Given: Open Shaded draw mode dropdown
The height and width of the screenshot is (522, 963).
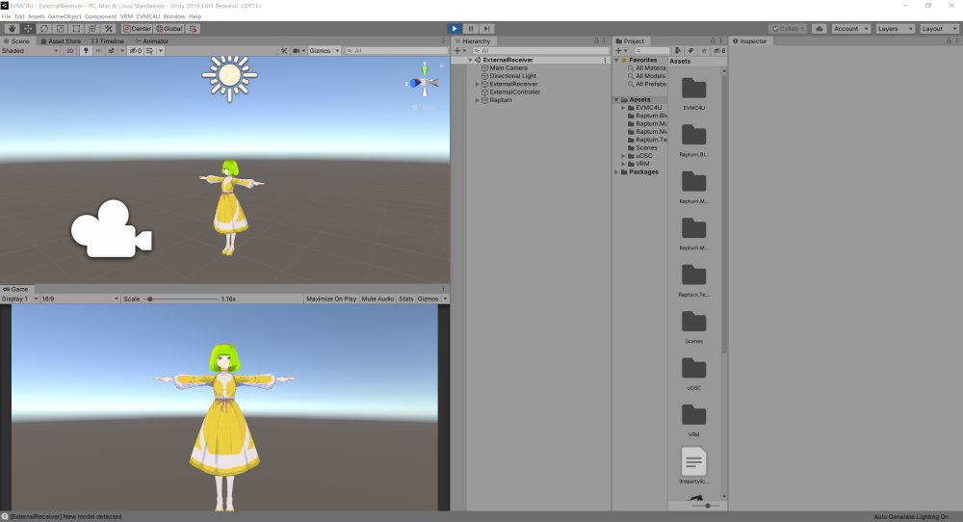Looking at the screenshot, I should (30, 50).
